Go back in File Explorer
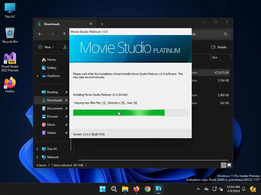This screenshot has height=195, width=261. pos(40,34)
